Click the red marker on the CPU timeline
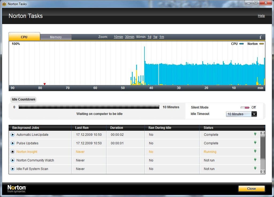This screenshot has height=197, width=274. click(45, 84)
